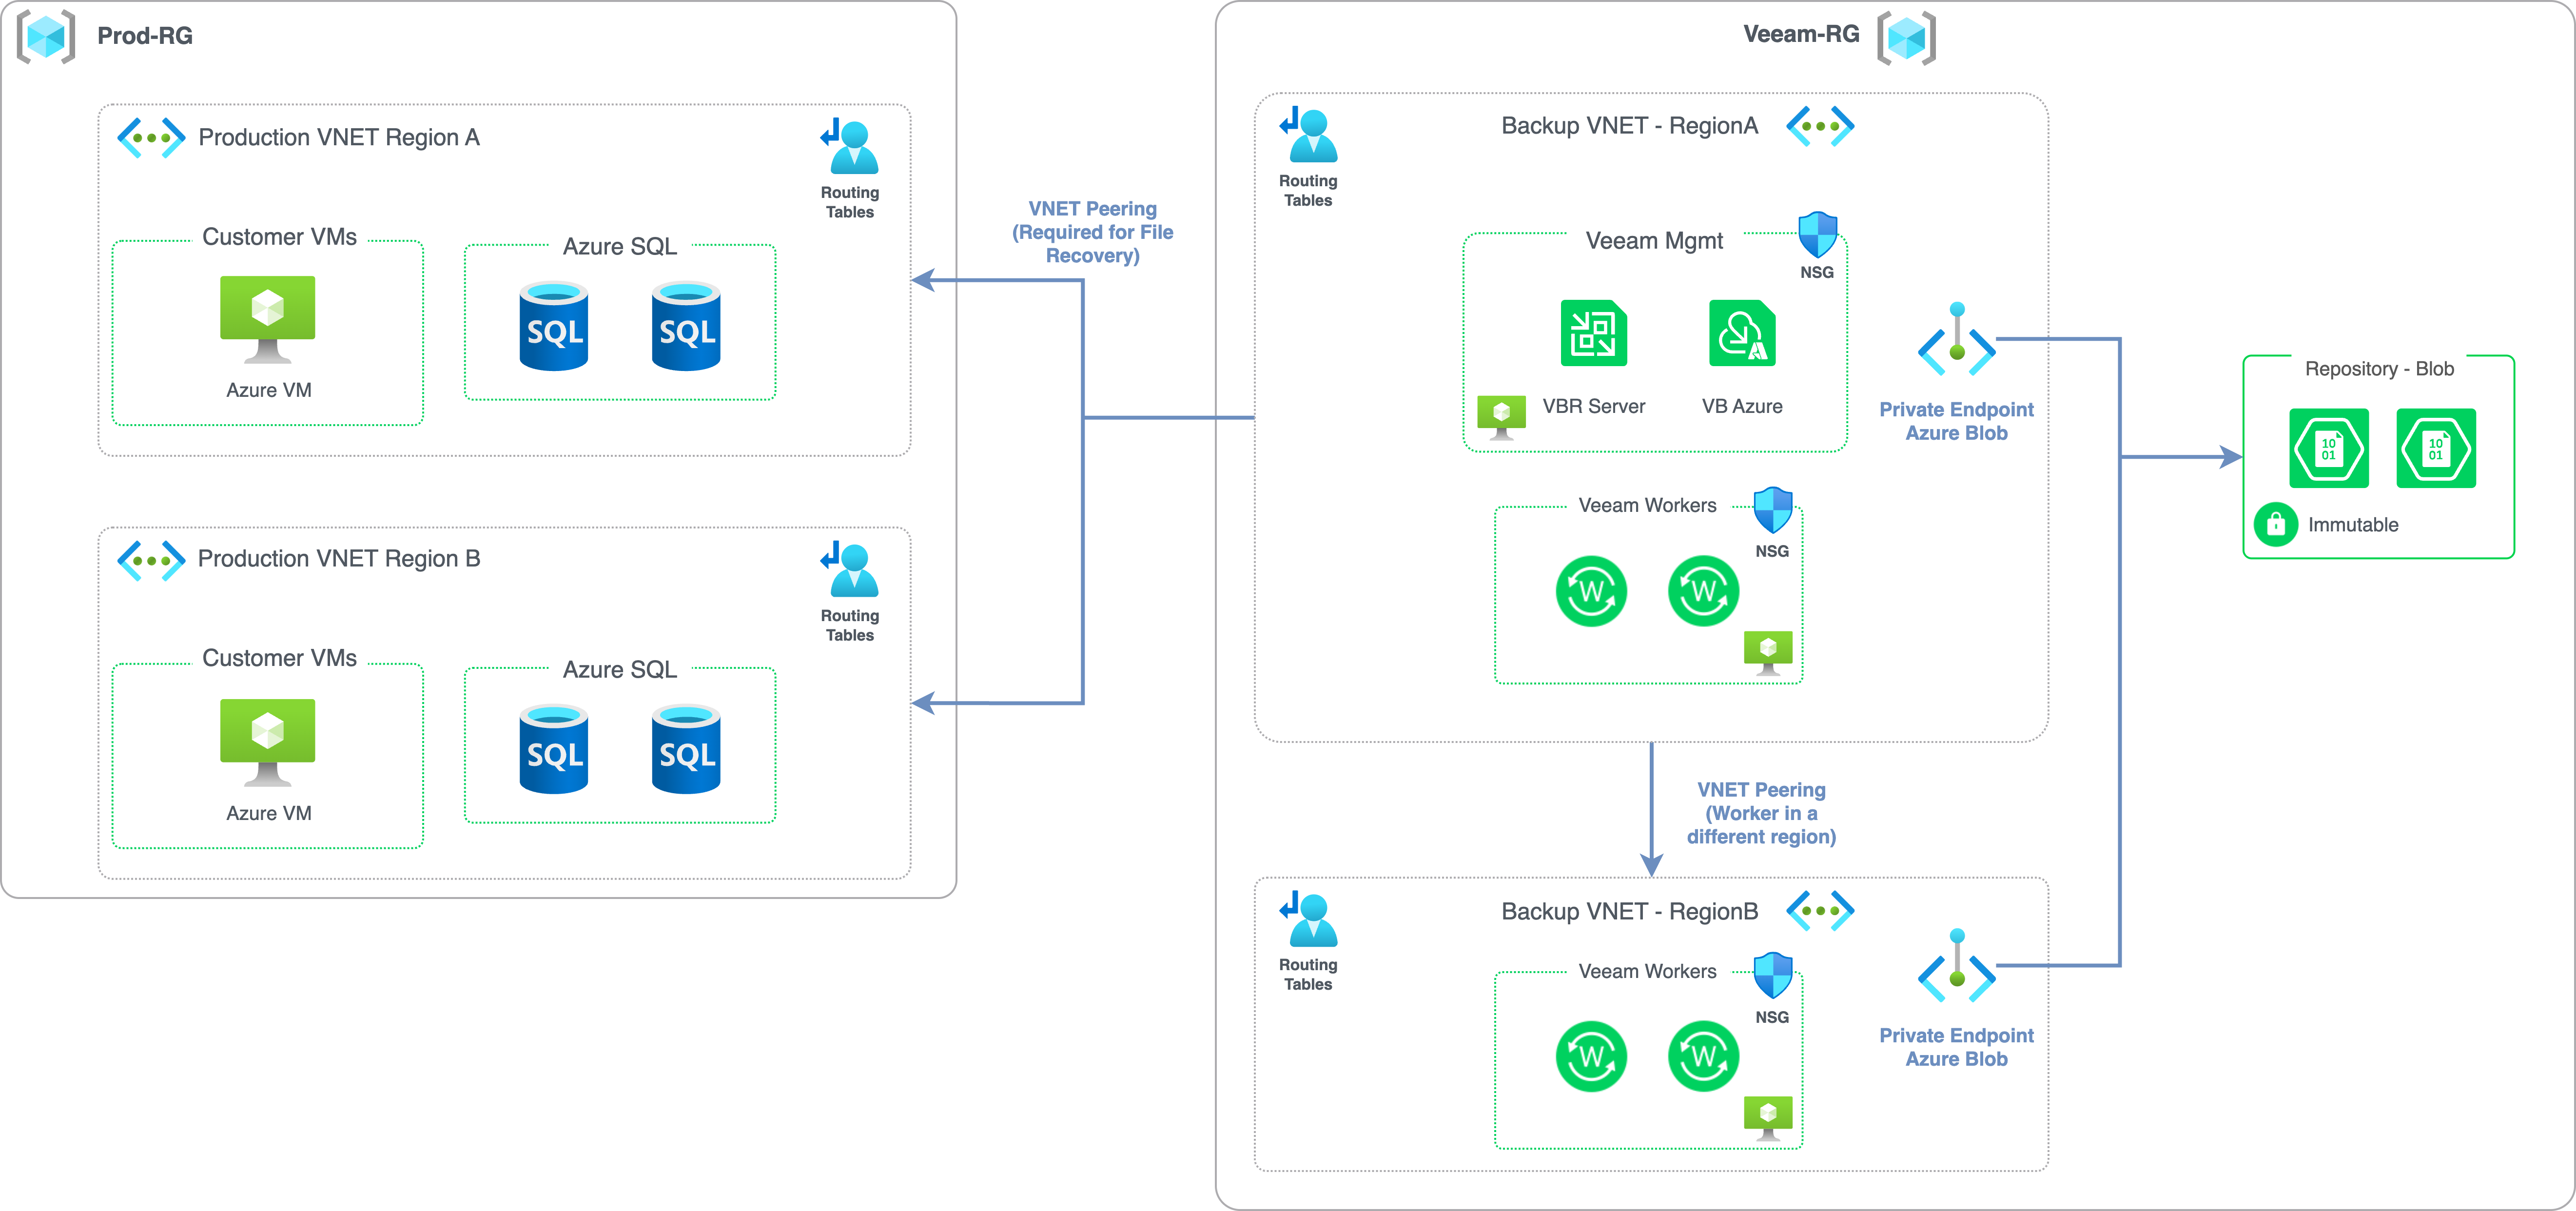The height and width of the screenshot is (1211, 2576).
Task: Select the Backup VNET - RegionB network icon
Action: (1820, 911)
